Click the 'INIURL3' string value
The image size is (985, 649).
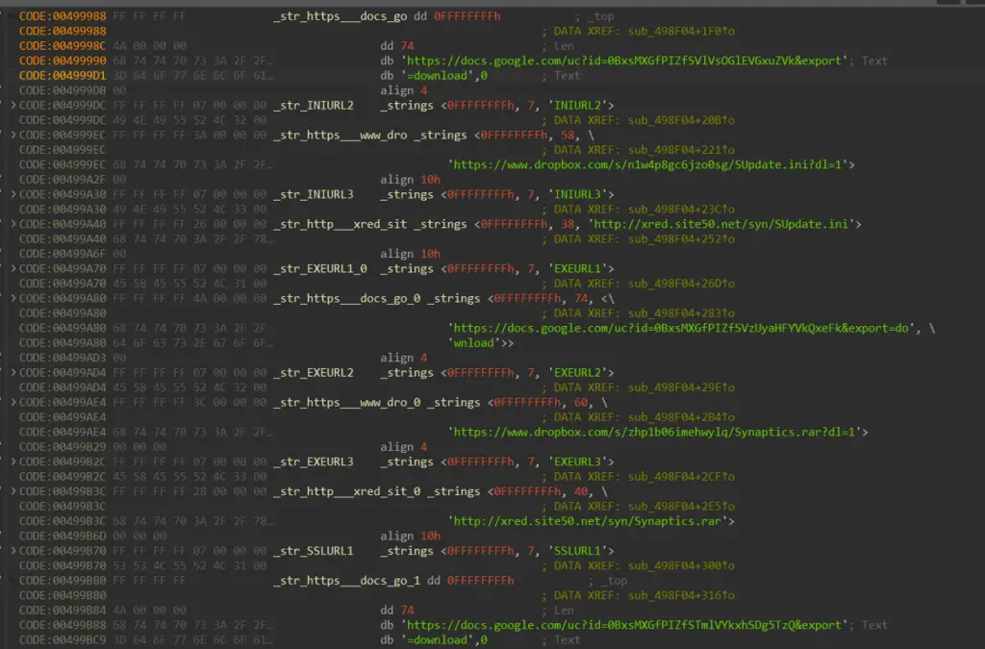tap(577, 194)
